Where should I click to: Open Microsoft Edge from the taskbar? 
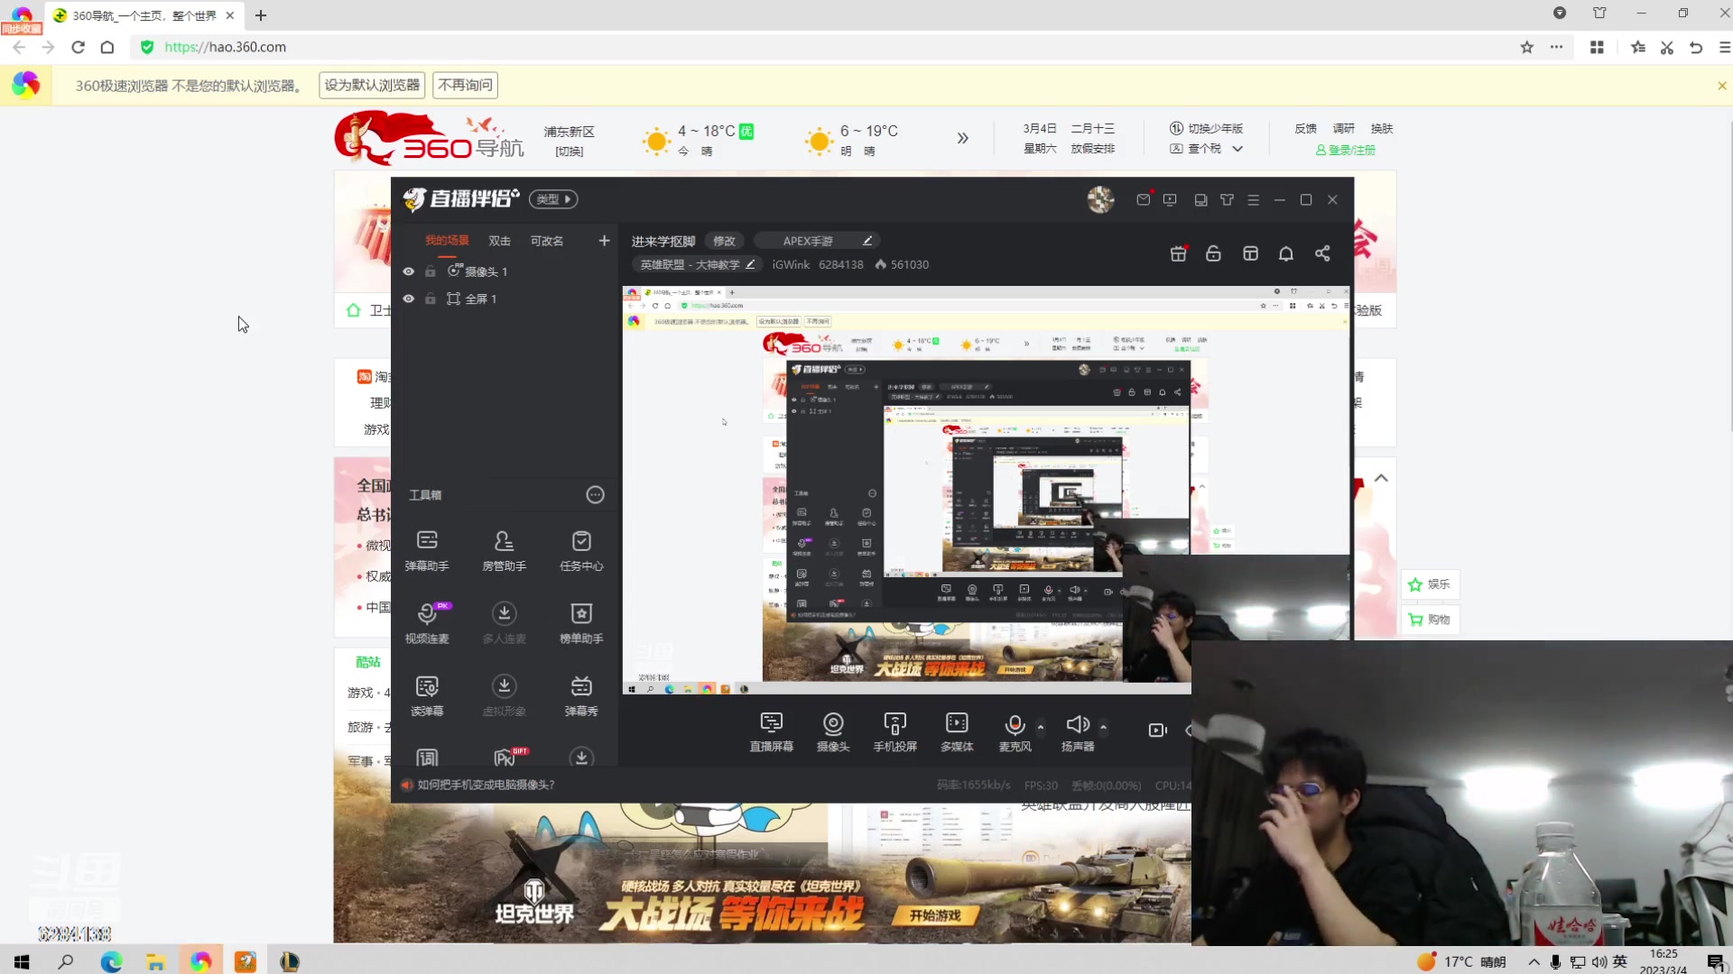point(111,961)
